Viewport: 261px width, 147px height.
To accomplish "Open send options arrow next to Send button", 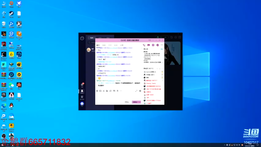I will pos(140,102).
